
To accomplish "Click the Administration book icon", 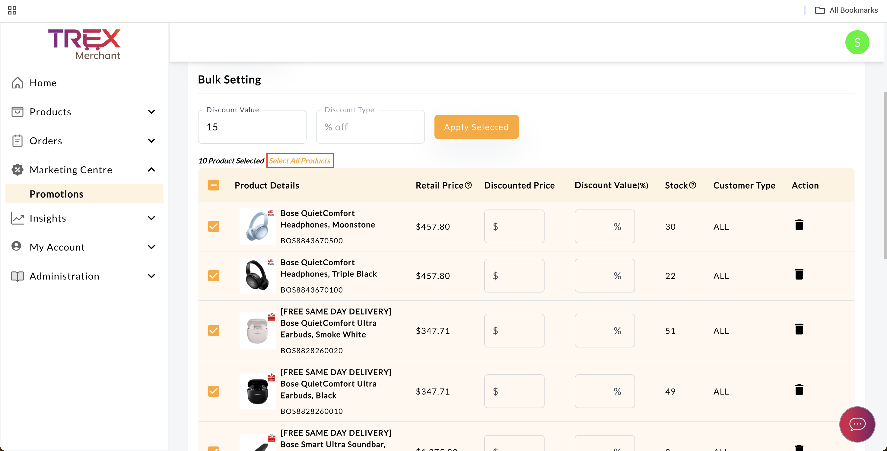I will click(x=17, y=276).
